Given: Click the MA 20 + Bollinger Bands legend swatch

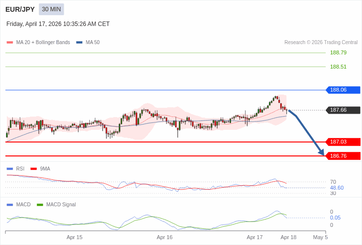Looking at the screenshot, I should (10, 43).
